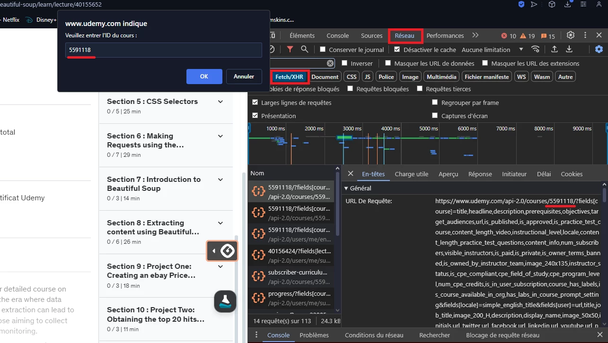The height and width of the screenshot is (343, 608).
Task: Check Requêtes tierces
Action: pyautogui.click(x=420, y=89)
